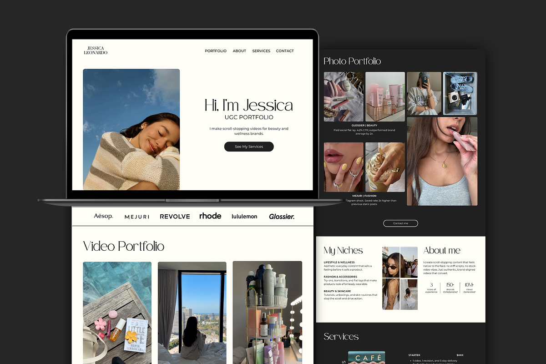Click the UGC PORTFOLIO subtitle

pyautogui.click(x=249, y=117)
